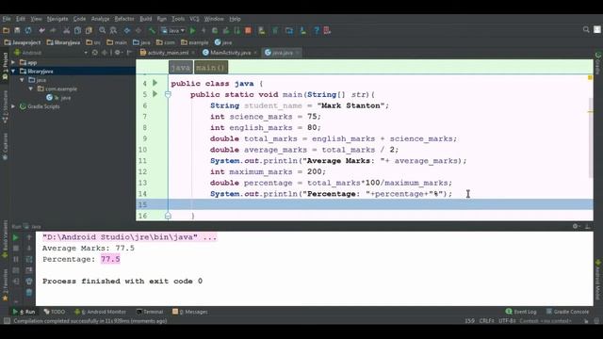Open the Android Monitor tool window
Viewport: 603px width, 339px height.
click(x=100, y=312)
